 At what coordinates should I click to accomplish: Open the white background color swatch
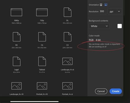click(120, 26)
